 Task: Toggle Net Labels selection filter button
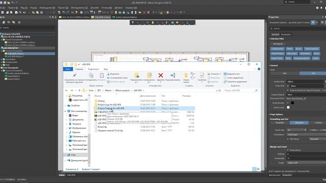click(x=292, y=53)
